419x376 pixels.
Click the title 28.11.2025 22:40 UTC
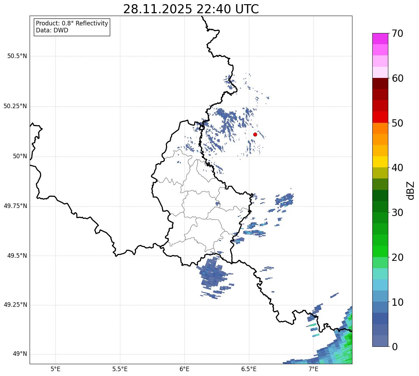[x=191, y=9]
